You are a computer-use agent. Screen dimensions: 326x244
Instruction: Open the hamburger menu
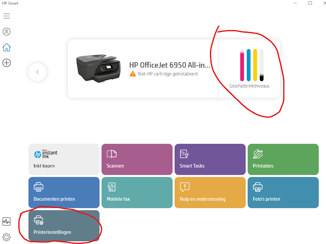coord(6,16)
